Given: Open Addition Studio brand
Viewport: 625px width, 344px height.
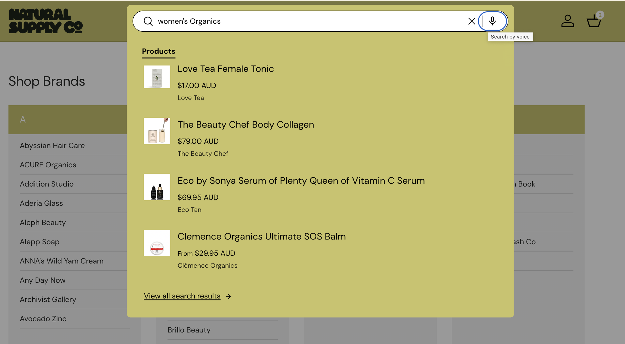Looking at the screenshot, I should [x=46, y=184].
